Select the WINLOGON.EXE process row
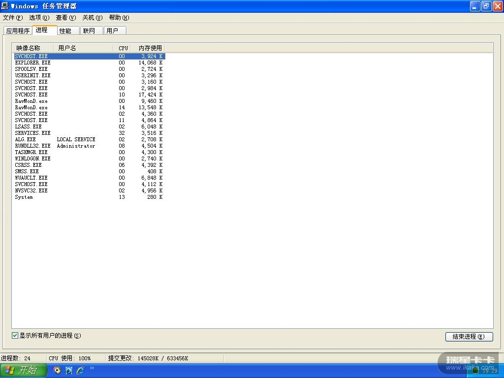This screenshot has width=504, height=378. pyautogui.click(x=89, y=158)
